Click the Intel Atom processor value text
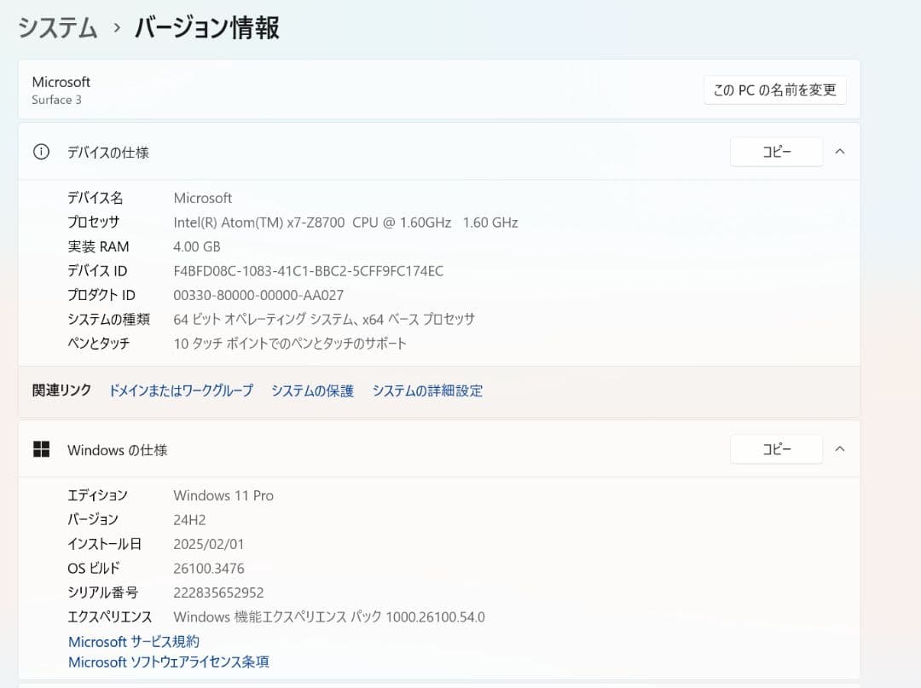Viewport: 921px width, 688px height. [345, 223]
